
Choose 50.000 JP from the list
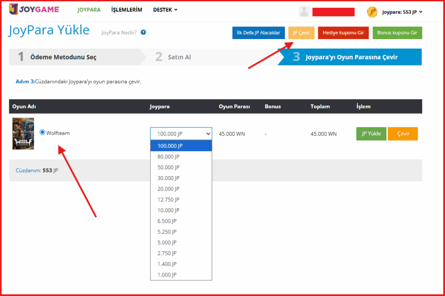tap(181, 167)
